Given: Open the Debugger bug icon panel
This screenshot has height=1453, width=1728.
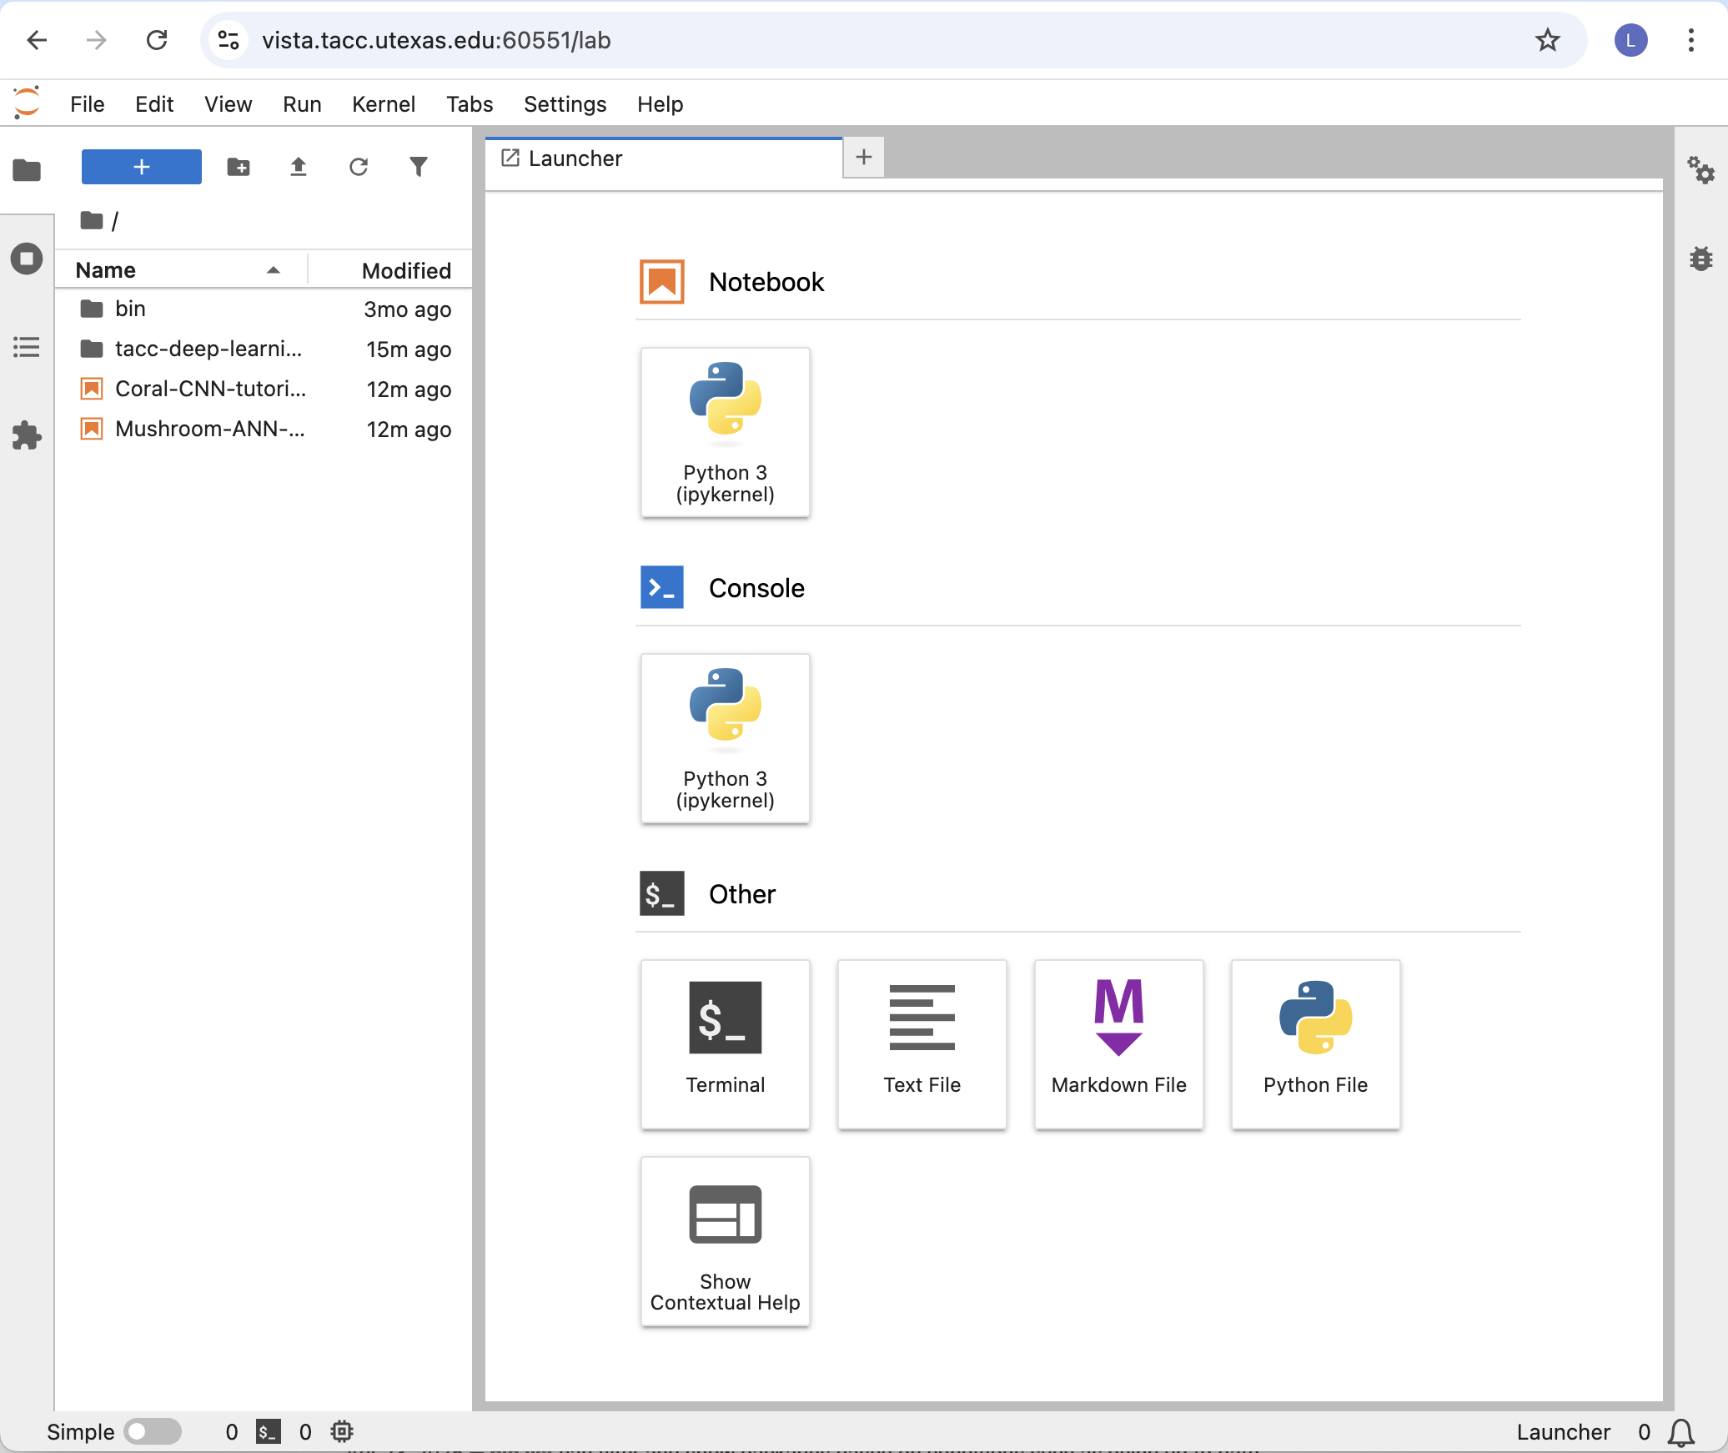Looking at the screenshot, I should (1701, 259).
